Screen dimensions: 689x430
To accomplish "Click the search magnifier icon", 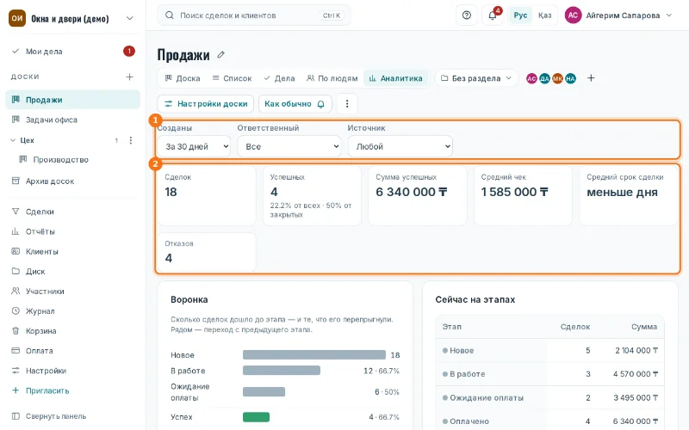I will [169, 15].
